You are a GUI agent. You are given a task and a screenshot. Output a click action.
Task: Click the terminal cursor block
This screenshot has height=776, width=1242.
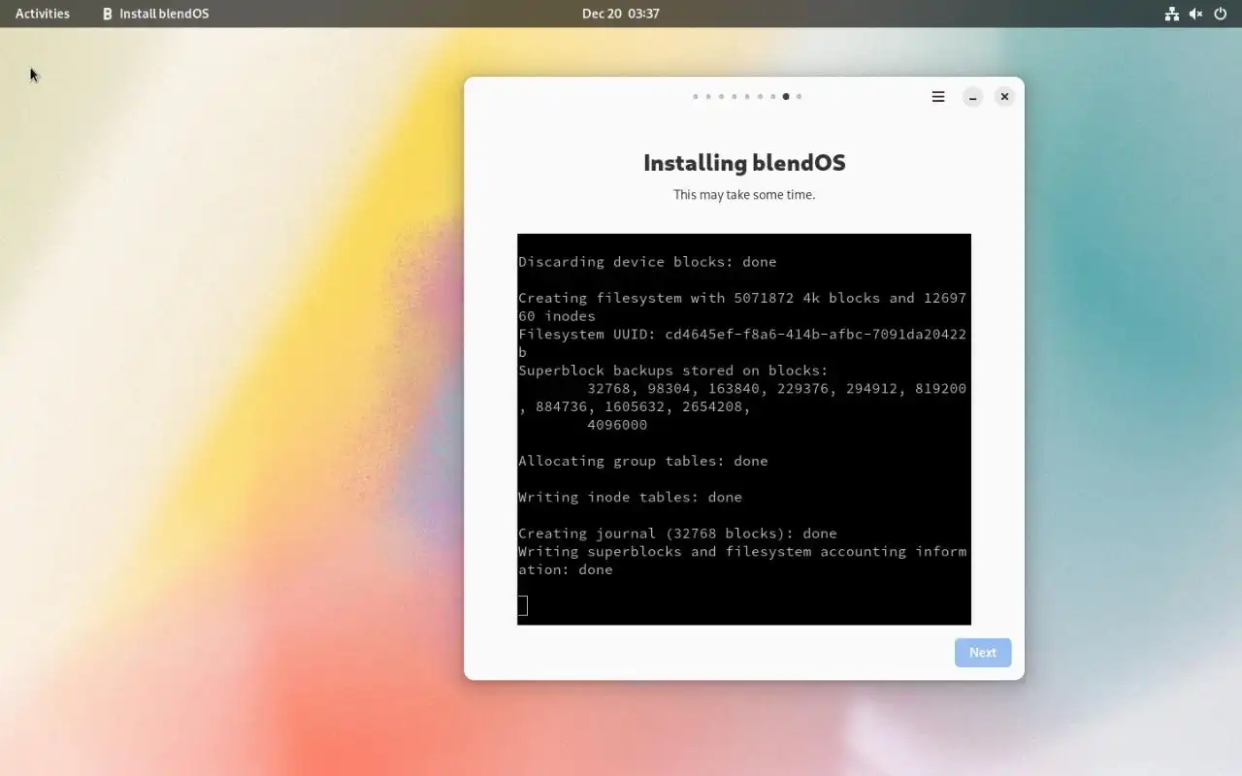(x=523, y=606)
